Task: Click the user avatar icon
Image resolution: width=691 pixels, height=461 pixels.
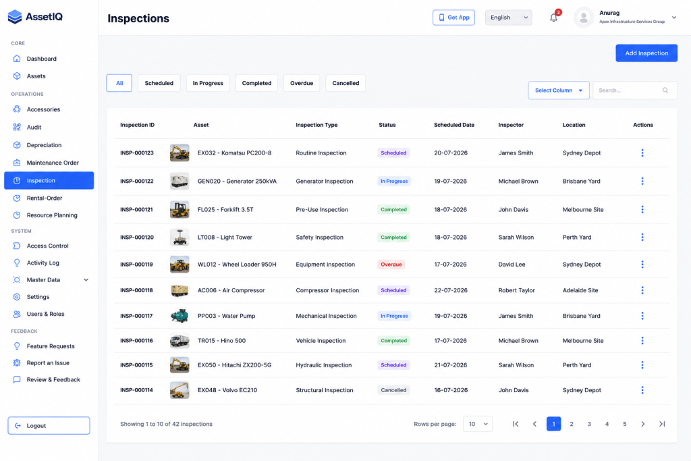Action: point(584,18)
